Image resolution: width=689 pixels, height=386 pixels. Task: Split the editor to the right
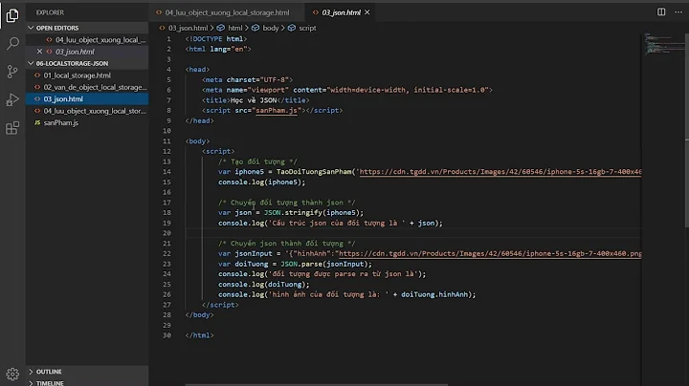(661, 12)
